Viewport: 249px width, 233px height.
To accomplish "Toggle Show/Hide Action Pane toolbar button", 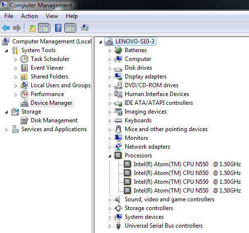I will click(70, 28).
